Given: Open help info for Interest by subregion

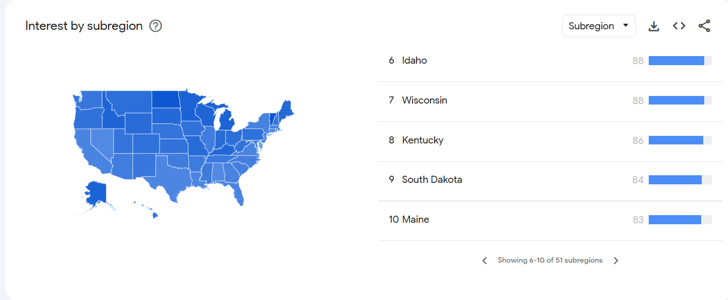Looking at the screenshot, I should point(155,26).
